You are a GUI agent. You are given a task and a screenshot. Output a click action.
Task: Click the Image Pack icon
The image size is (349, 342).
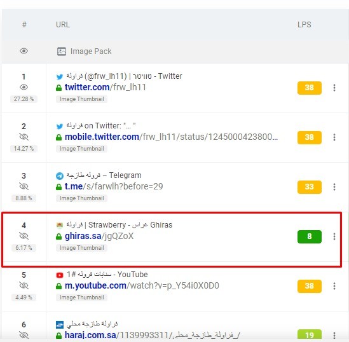coord(62,51)
